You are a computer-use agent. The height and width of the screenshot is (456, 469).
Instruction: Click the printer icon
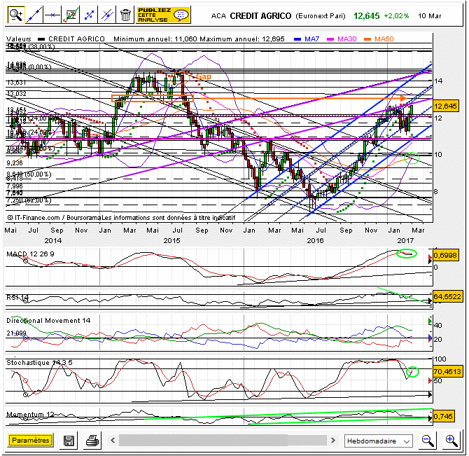coord(92,441)
